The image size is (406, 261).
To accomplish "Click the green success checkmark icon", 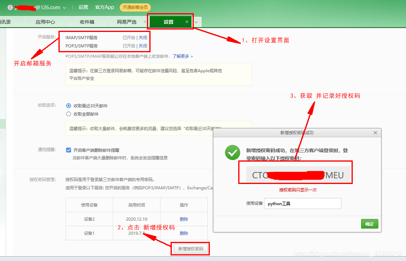I will point(233,152).
